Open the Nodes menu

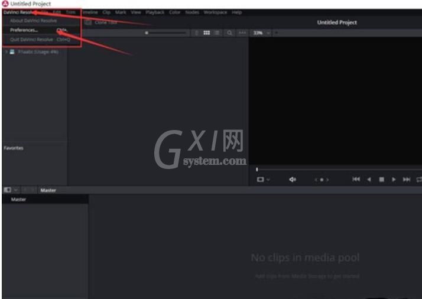pyautogui.click(x=192, y=12)
